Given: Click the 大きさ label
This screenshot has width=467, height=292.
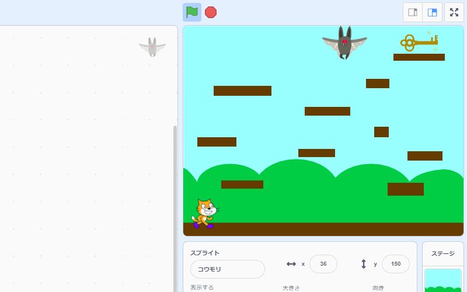Looking at the screenshot, I should (x=291, y=288).
